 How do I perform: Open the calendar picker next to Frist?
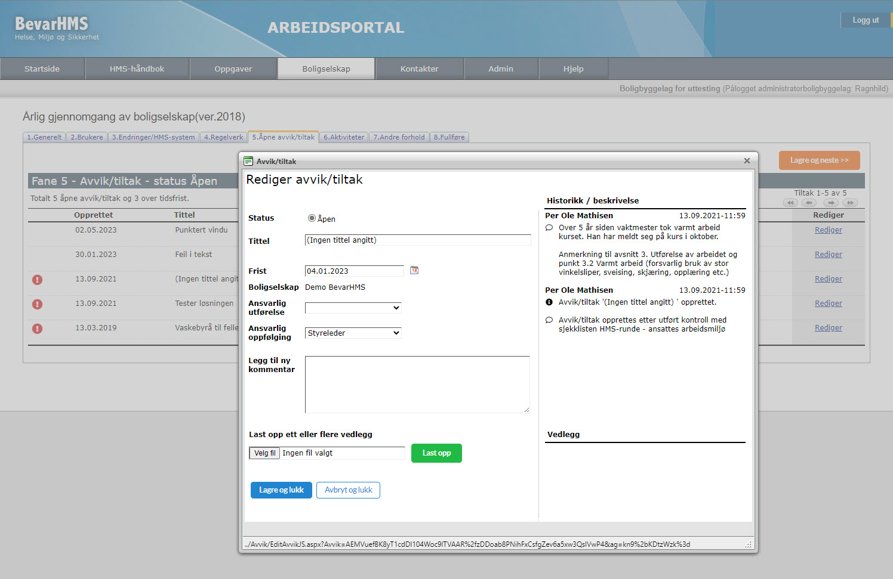point(414,271)
